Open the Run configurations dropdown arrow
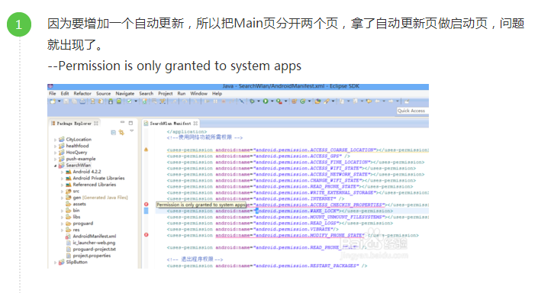554x293 pixels. (272, 101)
